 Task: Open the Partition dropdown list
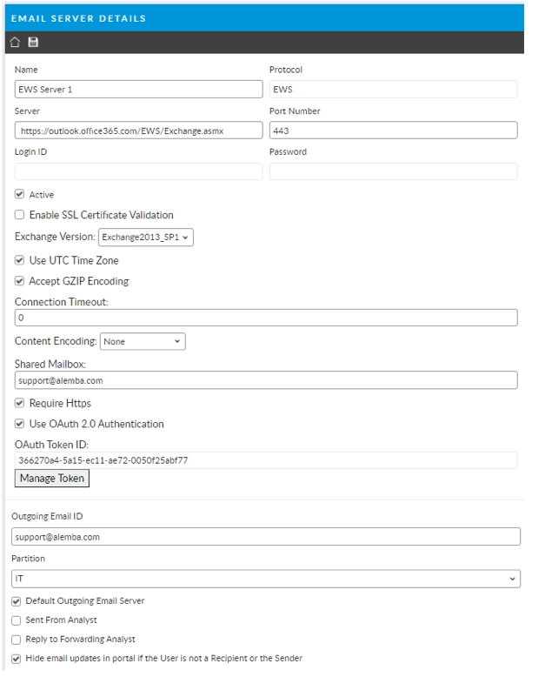(266, 579)
